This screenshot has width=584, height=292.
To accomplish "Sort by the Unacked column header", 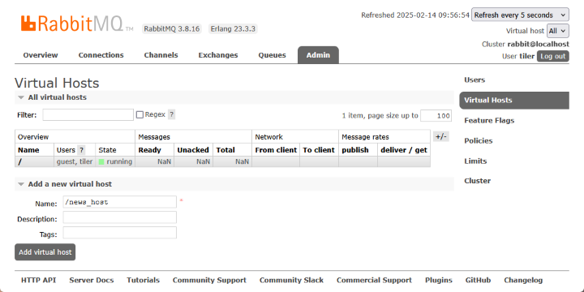I will pos(193,150).
